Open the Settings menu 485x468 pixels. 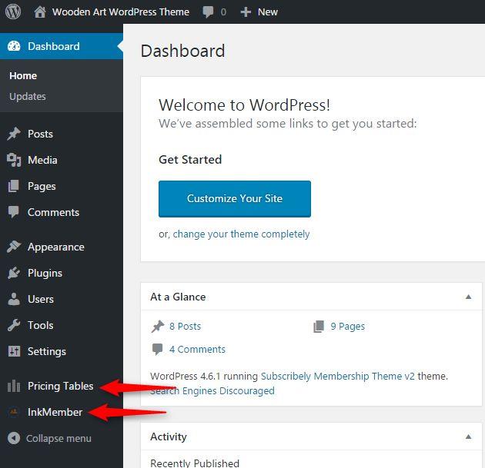47,352
